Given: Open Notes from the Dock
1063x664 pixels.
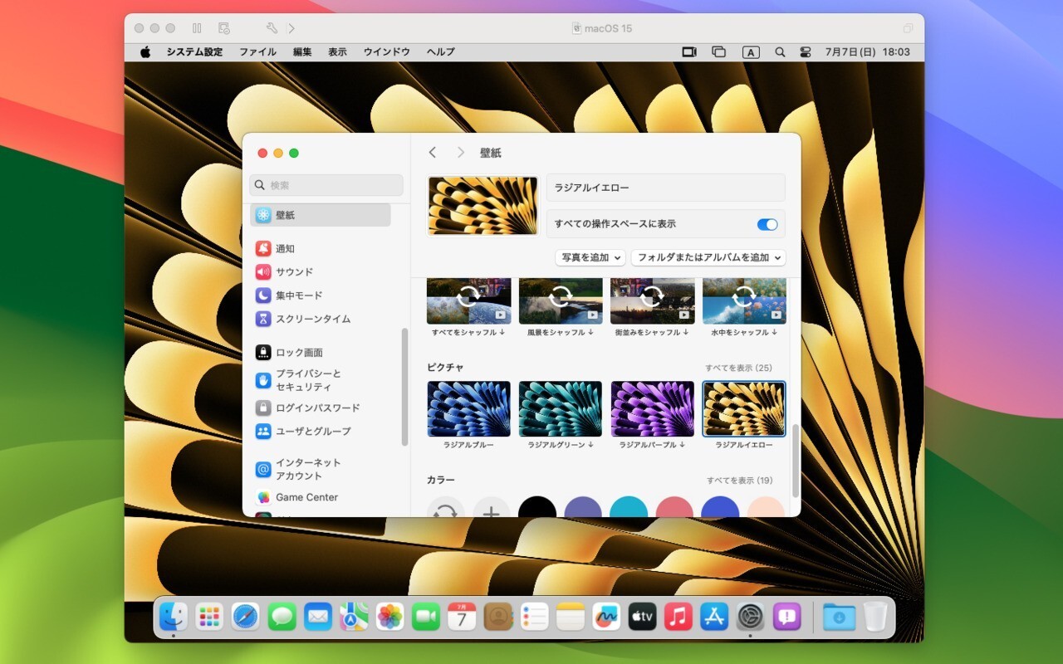Looking at the screenshot, I should (571, 616).
